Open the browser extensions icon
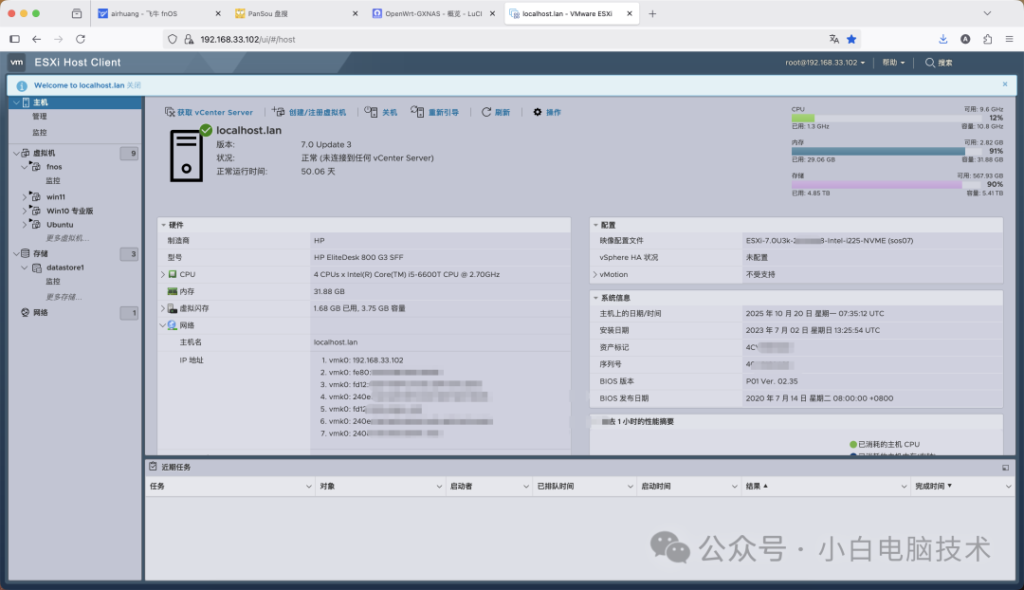1024x590 pixels. 987,39
